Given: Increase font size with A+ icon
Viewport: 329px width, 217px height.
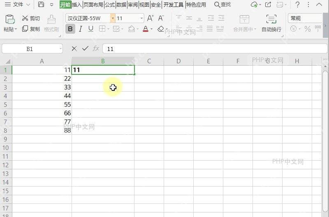Looking at the screenshot, I should click(x=150, y=18).
